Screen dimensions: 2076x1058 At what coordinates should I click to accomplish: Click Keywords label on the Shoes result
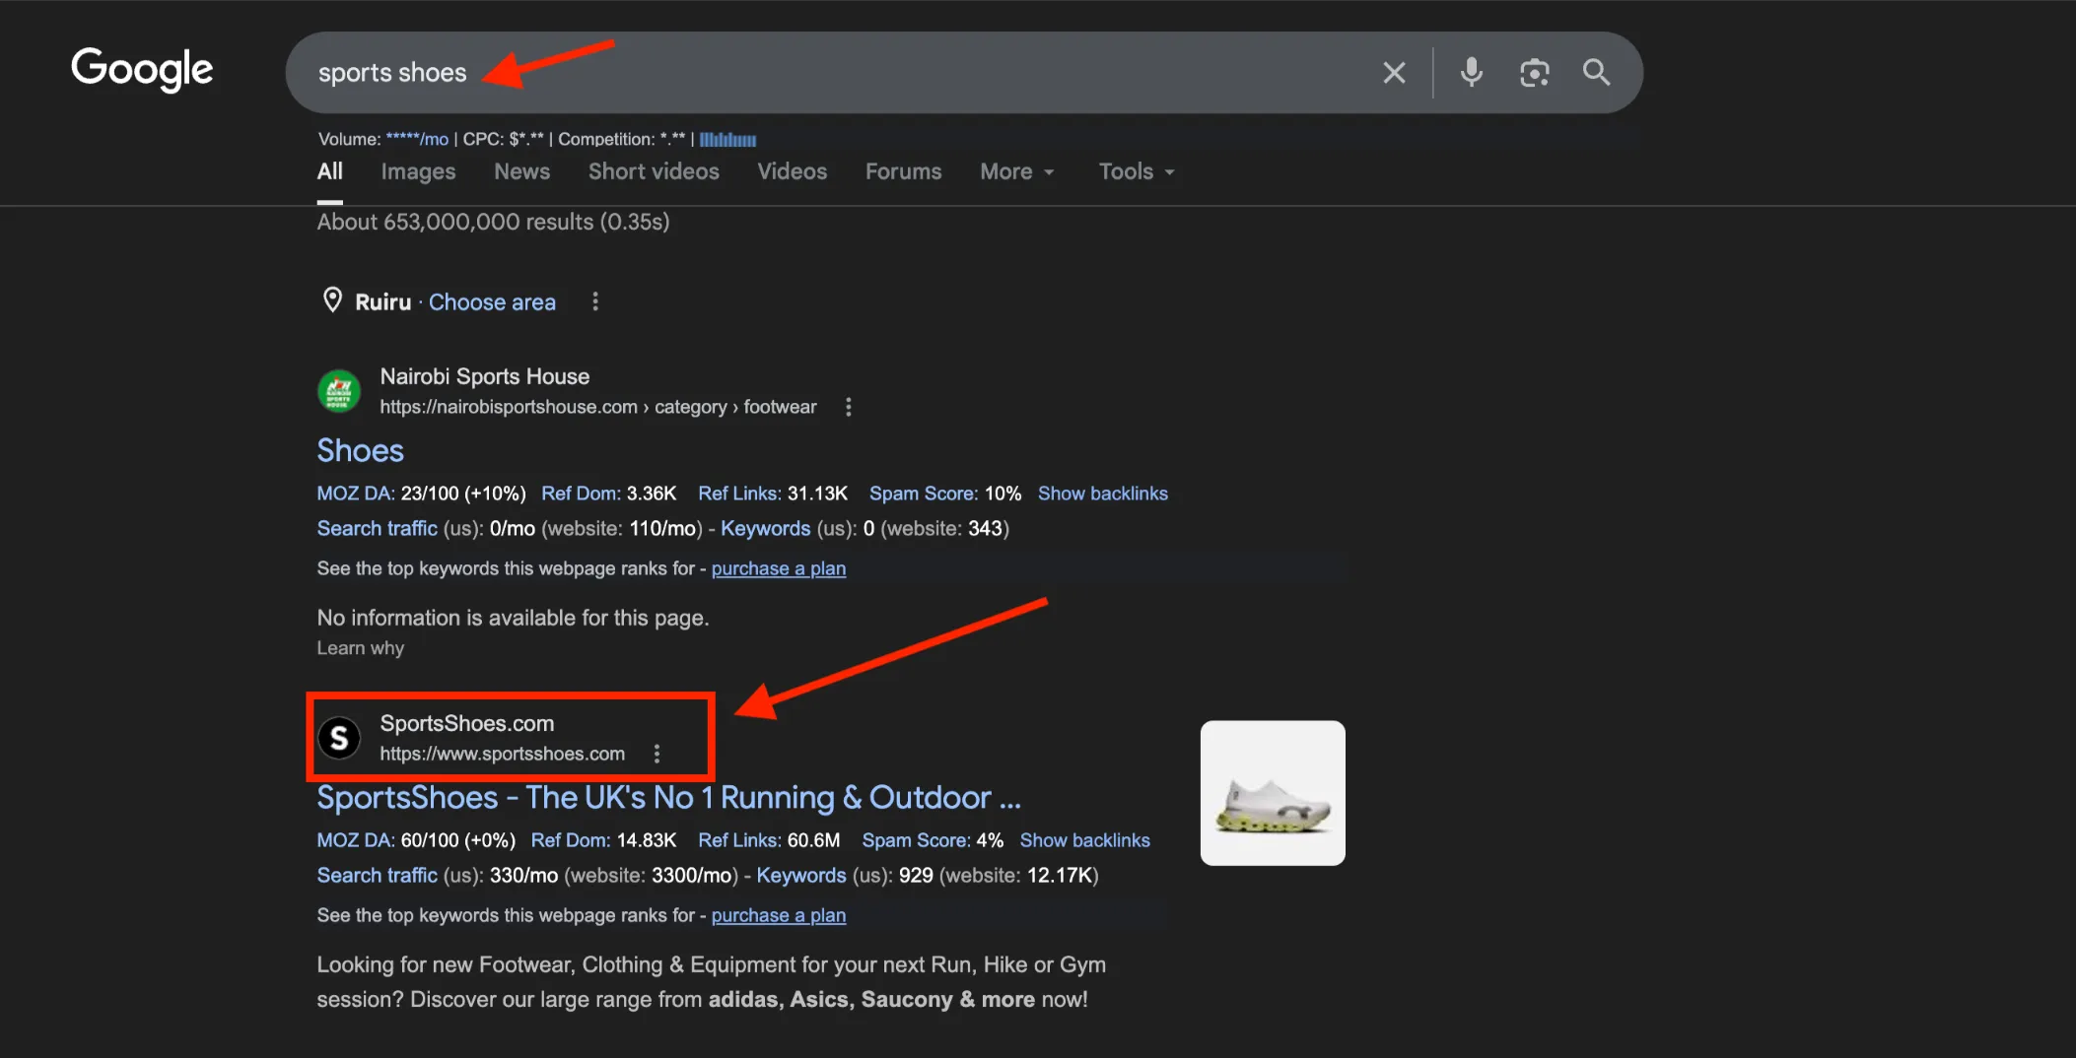766,529
